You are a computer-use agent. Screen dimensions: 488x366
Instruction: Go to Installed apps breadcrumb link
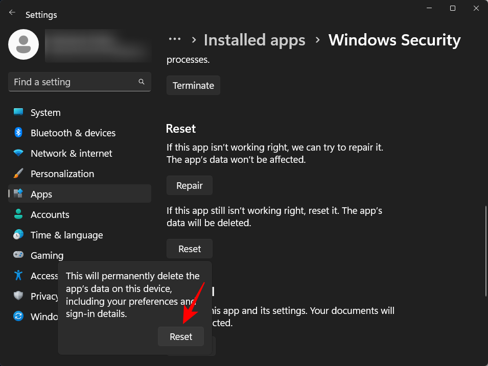coord(254,40)
